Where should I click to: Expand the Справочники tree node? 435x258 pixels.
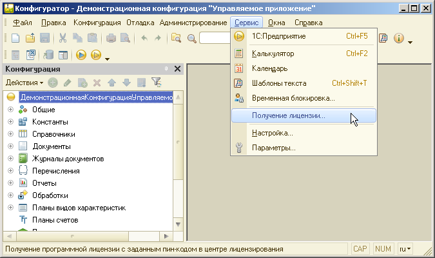(x=10, y=134)
